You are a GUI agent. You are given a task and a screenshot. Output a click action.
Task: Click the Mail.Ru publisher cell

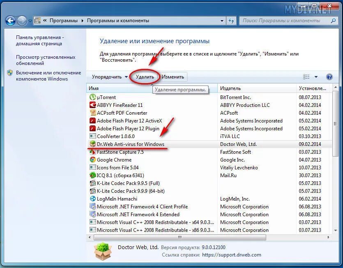228,176
